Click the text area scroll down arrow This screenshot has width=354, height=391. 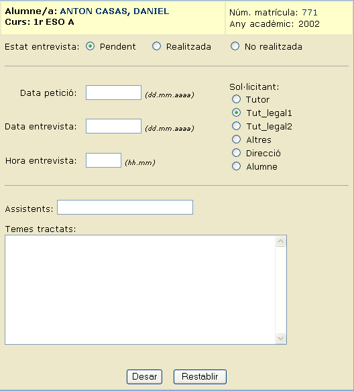(281, 339)
